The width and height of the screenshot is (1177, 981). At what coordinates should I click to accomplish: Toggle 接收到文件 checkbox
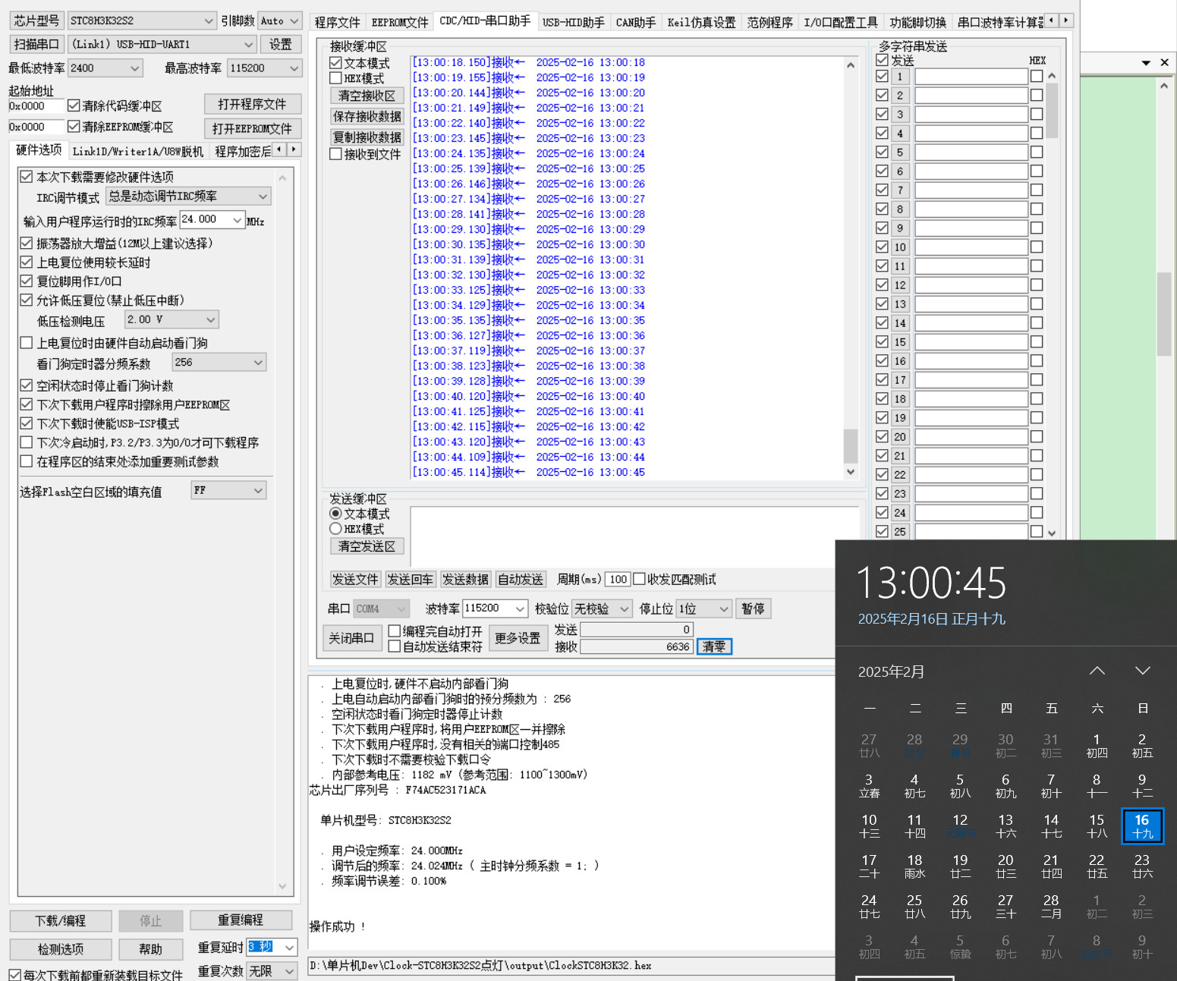coord(335,154)
